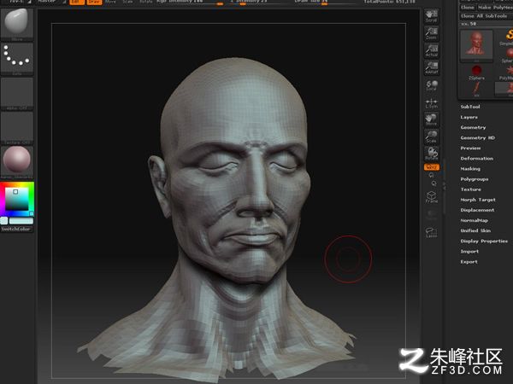The width and height of the screenshot is (513, 384).
Task: Expand the Masking subpalette
Action: pyautogui.click(x=470, y=169)
